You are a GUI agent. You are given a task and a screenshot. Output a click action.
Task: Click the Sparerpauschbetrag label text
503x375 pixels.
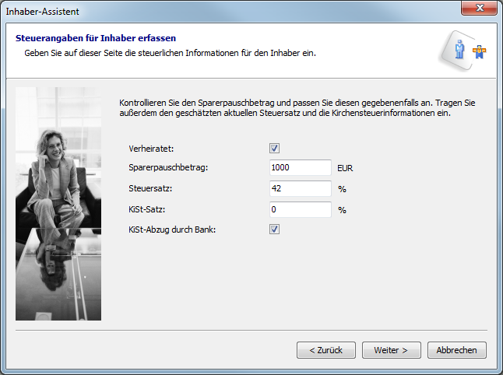[x=169, y=168]
